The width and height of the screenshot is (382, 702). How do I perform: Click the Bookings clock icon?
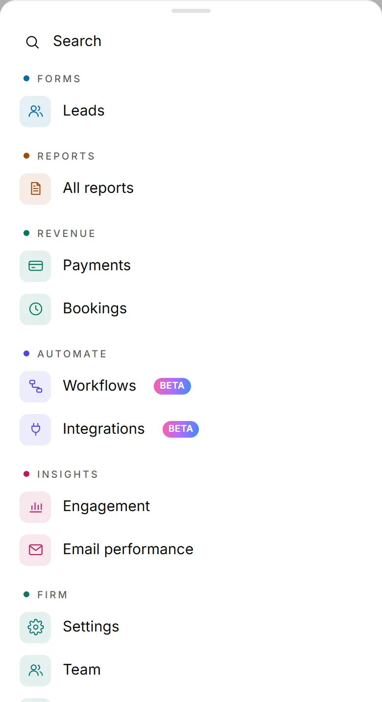coord(35,309)
